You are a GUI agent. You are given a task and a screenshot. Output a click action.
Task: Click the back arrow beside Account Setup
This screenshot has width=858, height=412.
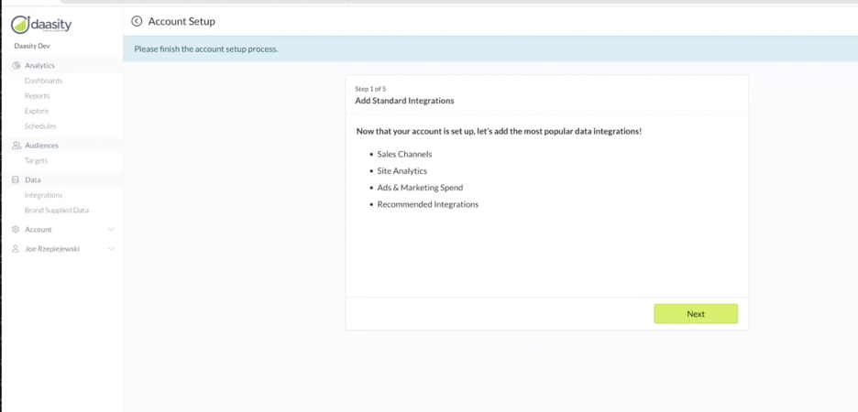pyautogui.click(x=137, y=21)
